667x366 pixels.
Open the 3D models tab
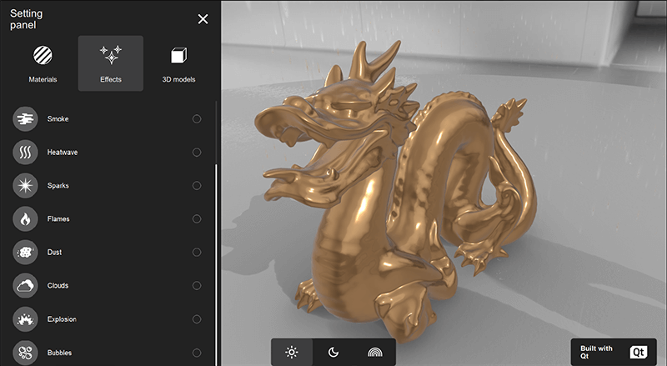178,63
